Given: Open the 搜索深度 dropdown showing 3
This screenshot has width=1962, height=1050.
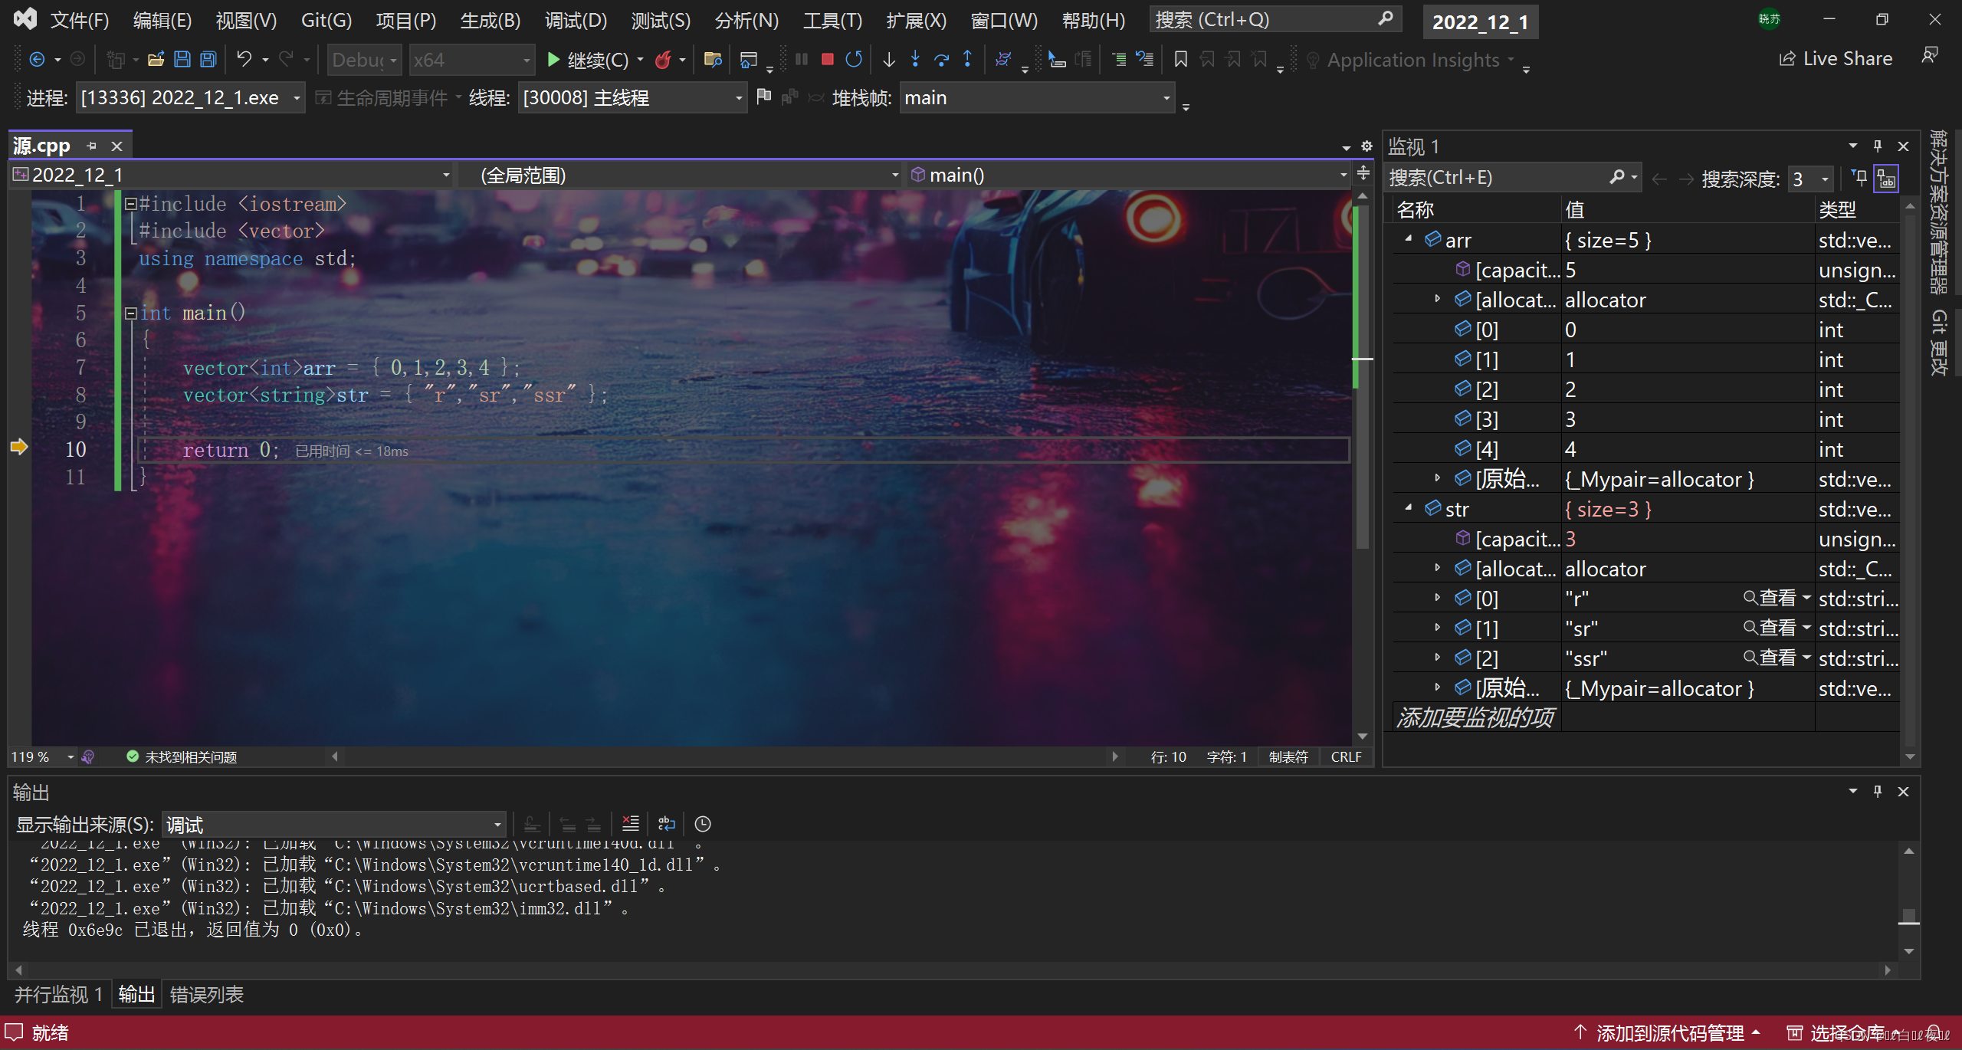Looking at the screenshot, I should click(1811, 179).
